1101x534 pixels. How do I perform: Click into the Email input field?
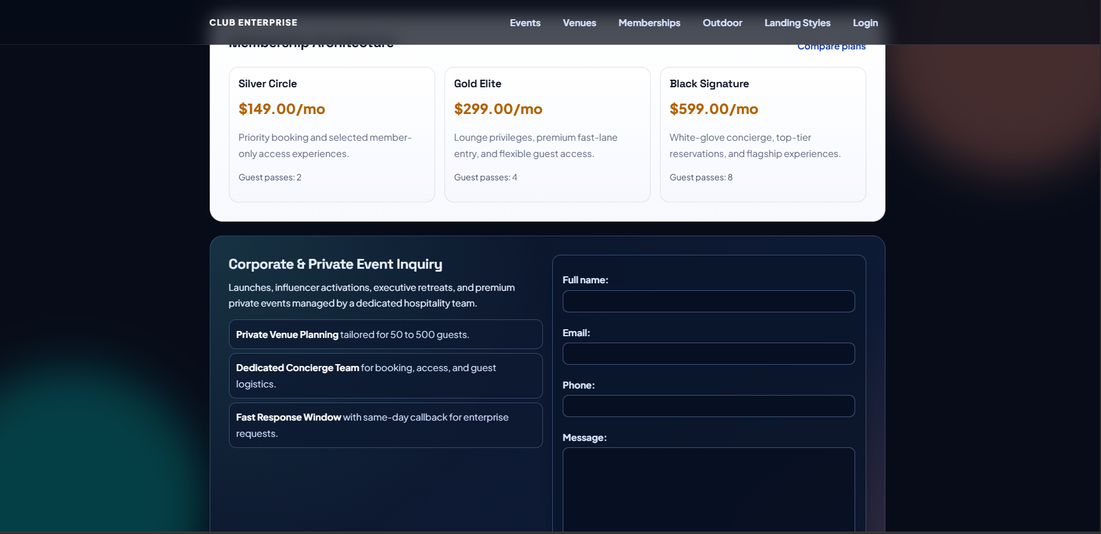(x=708, y=354)
